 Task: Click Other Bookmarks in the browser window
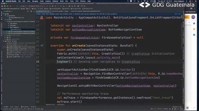[x=190, y=12]
